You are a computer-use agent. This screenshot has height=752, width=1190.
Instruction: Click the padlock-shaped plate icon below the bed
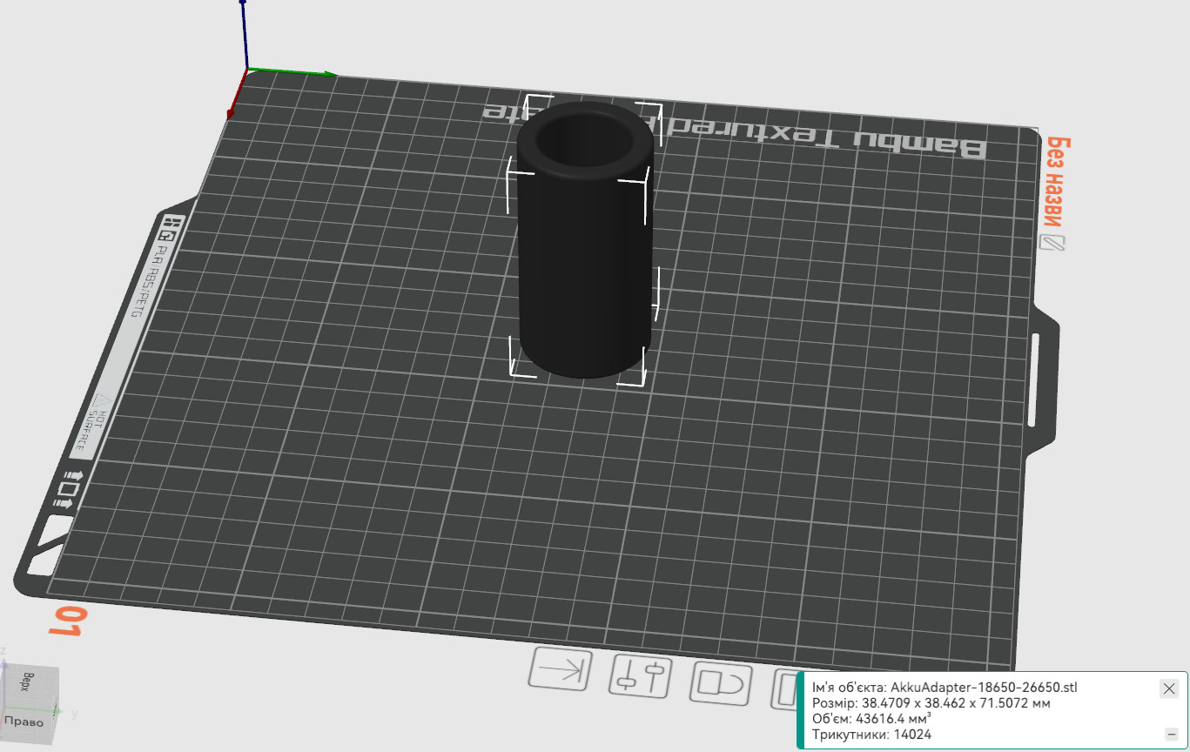(x=722, y=682)
